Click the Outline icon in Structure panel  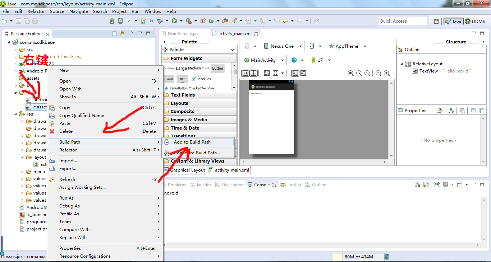point(400,50)
